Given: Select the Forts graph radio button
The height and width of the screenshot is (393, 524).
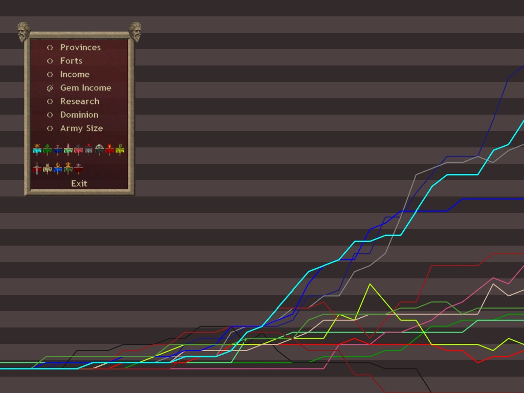Looking at the screenshot, I should pos(50,61).
